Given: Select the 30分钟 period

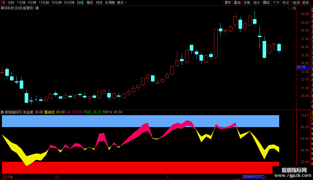Looking at the screenshot, I should pyautogui.click(x=57, y=2).
